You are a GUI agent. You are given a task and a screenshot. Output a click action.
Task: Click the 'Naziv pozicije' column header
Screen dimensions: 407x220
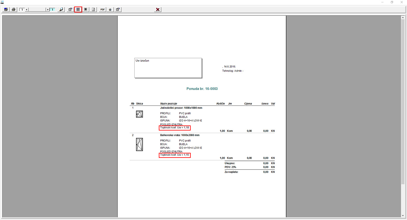coord(169,103)
